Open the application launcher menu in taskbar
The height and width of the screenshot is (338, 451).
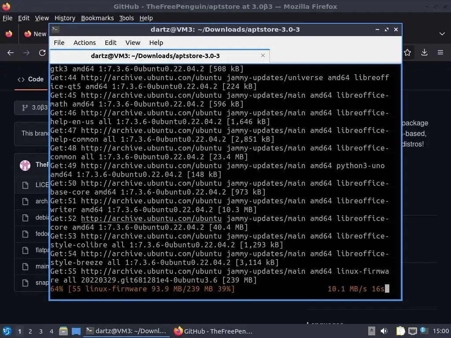click(7, 331)
